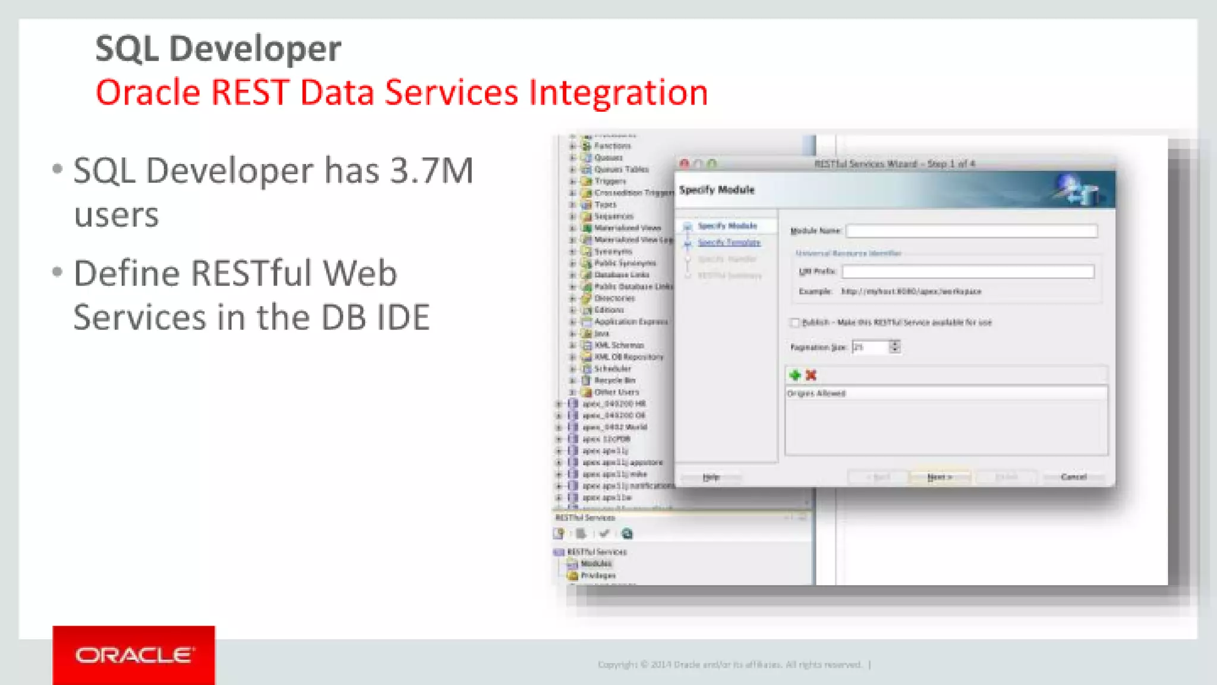
Task: Select the Specify Handler wizard step
Action: coord(727,259)
